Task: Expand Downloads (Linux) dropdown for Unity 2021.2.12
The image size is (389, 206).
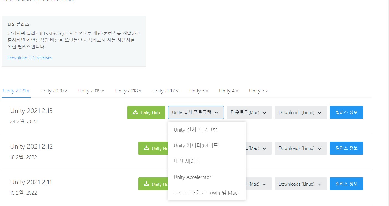Action: pos(301,148)
